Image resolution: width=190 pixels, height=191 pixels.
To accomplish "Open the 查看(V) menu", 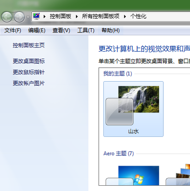I will pyautogui.click(x=61, y=30).
